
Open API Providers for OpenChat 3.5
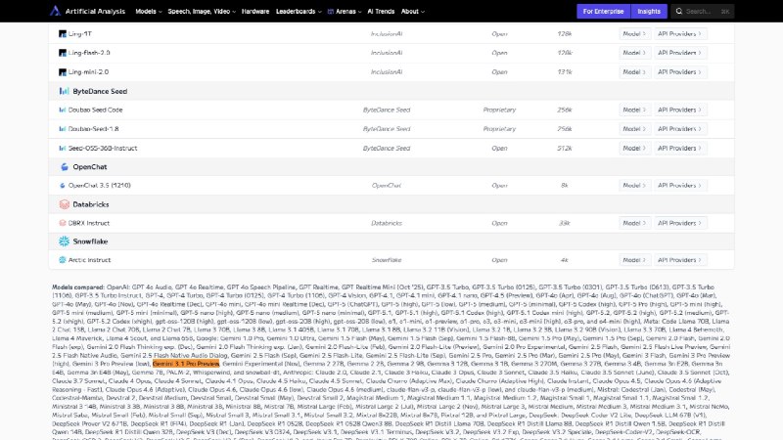(x=679, y=185)
